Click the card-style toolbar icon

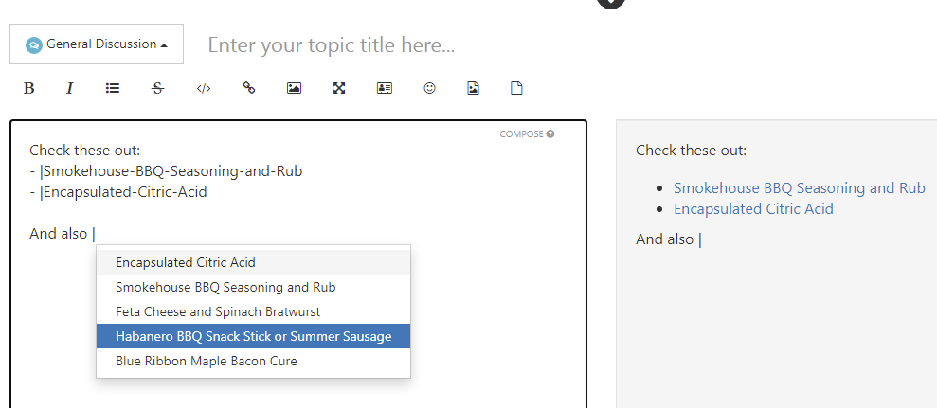(385, 88)
